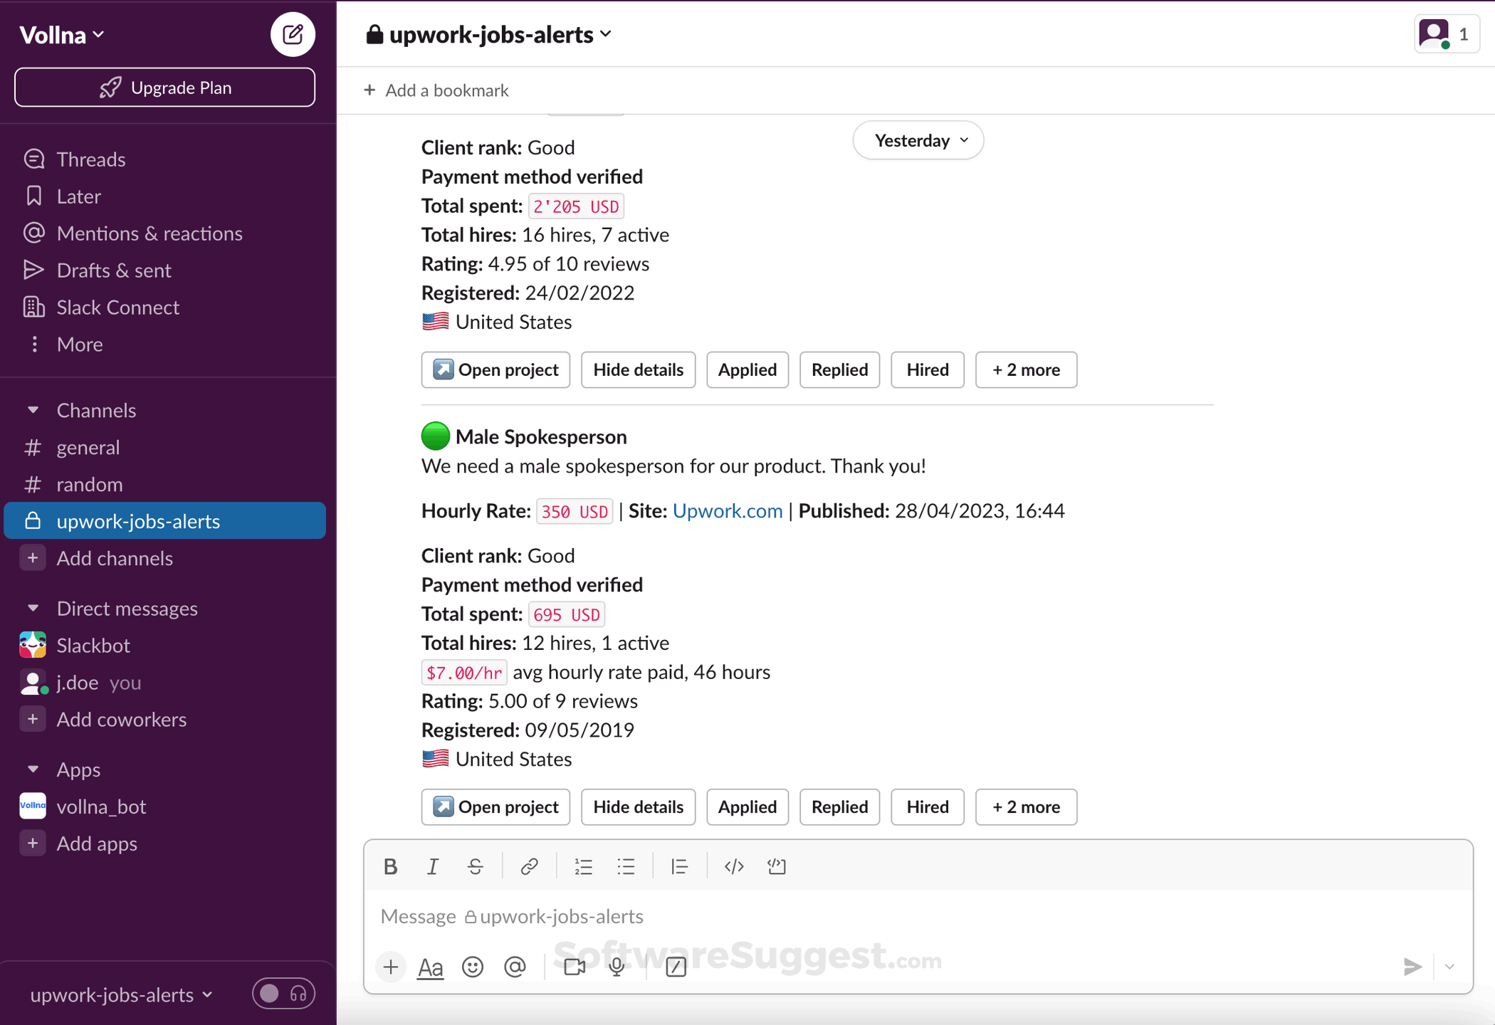1495x1025 pixels.
Task: Record an audio clip with microphone icon
Action: (x=616, y=967)
